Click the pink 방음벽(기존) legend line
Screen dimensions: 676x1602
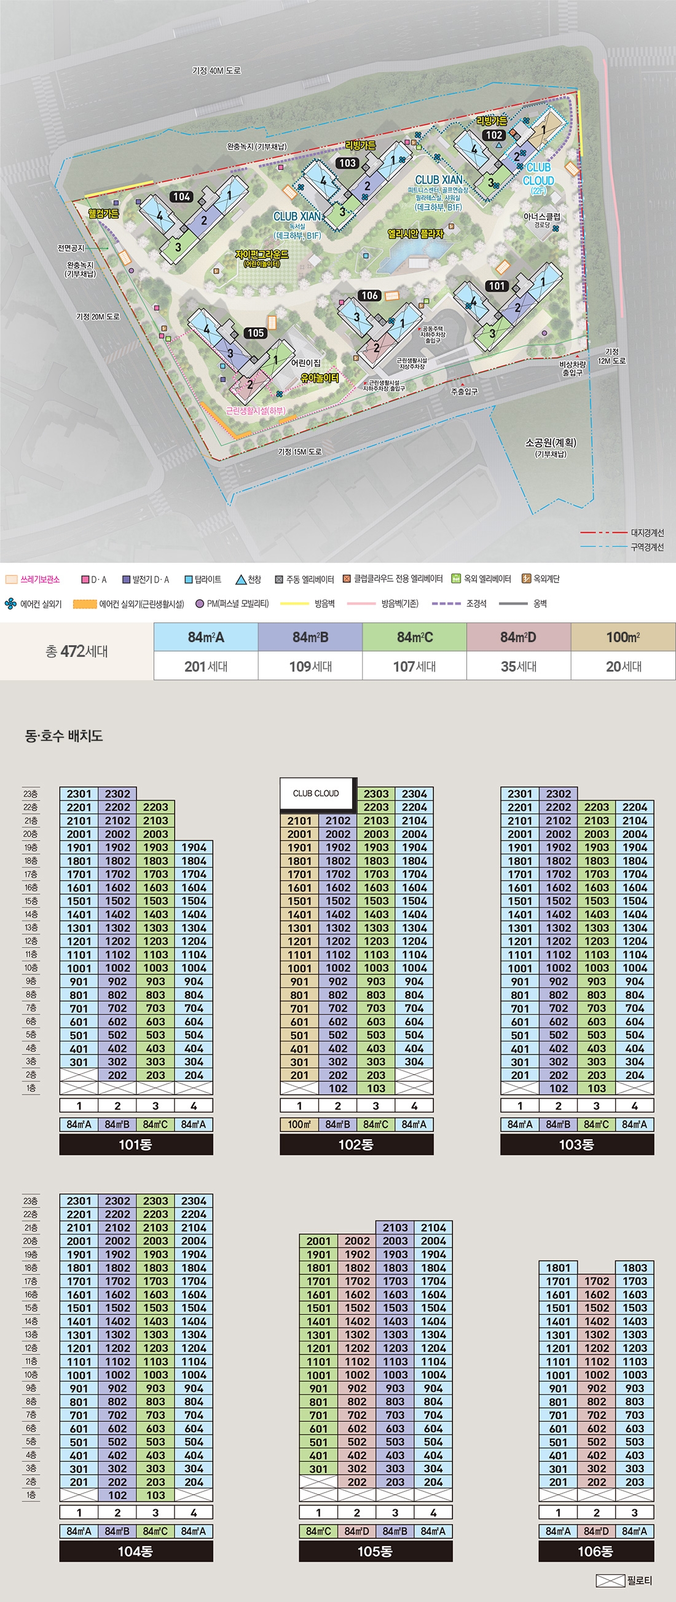click(x=361, y=604)
